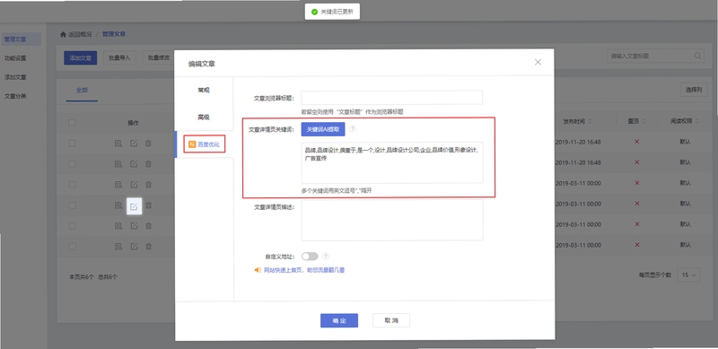Click into the keywords textarea containing 品牌设计
This screenshot has height=349, width=718.
pos(391,162)
